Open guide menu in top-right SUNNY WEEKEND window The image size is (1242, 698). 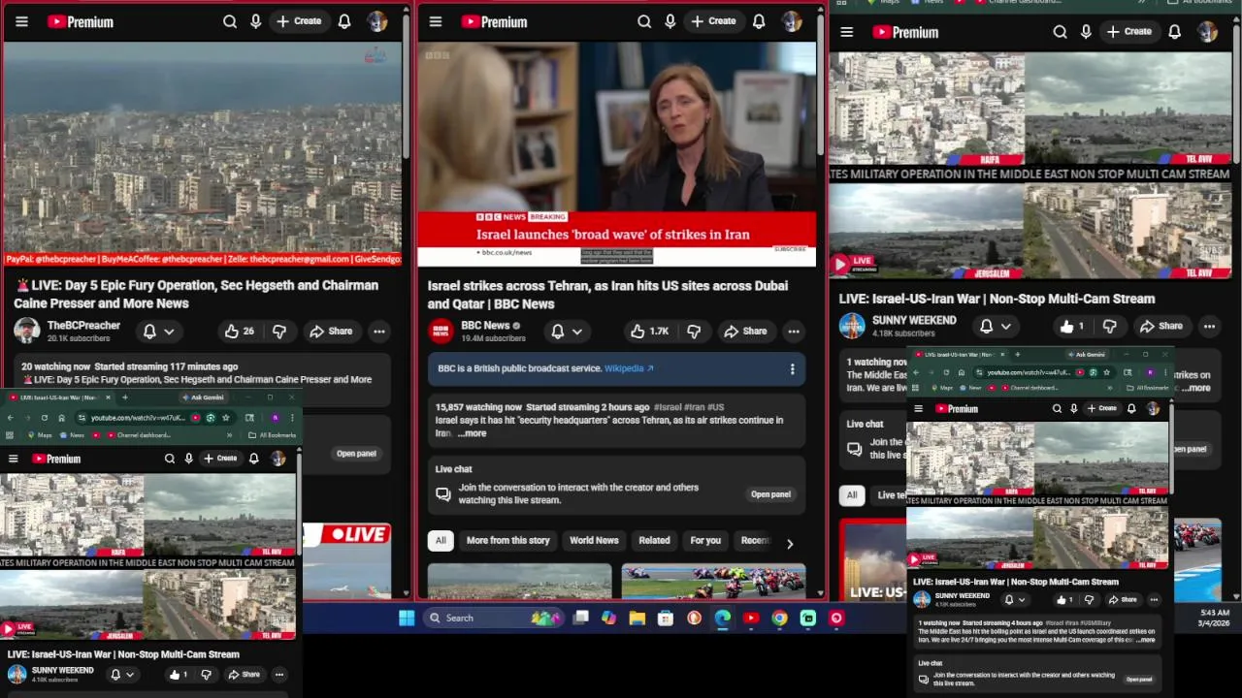click(847, 32)
